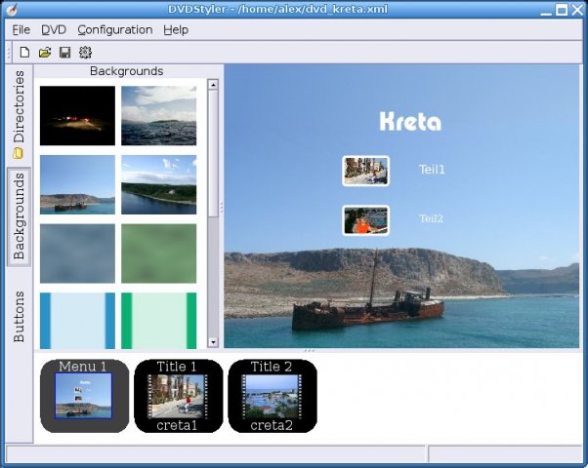588x468 pixels.
Task: Click the New project toolbar icon
Action: point(24,52)
